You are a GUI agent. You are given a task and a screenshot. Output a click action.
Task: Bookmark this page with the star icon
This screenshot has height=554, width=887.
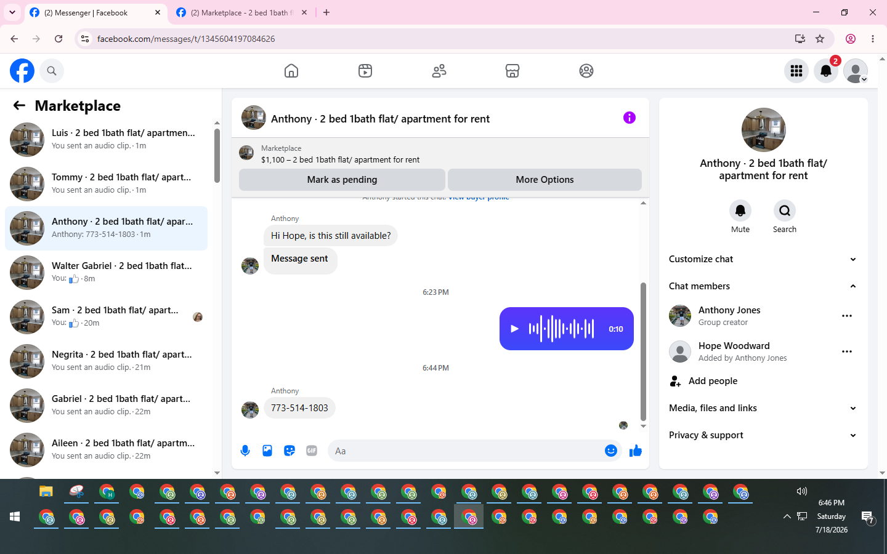[820, 39]
